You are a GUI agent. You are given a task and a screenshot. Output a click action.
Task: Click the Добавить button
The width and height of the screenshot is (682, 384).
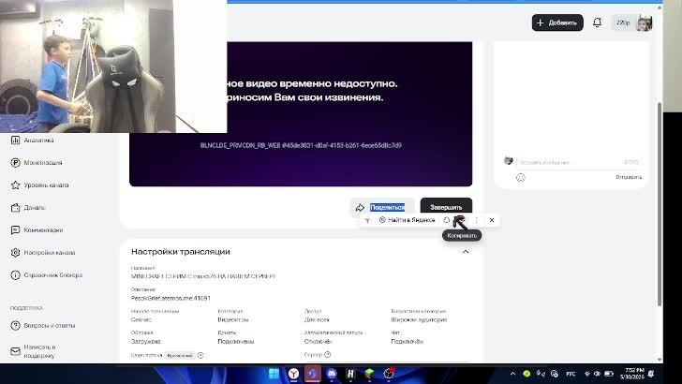pos(557,22)
